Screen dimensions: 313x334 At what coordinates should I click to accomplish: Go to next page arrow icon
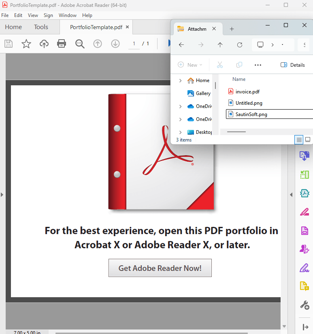(115, 44)
